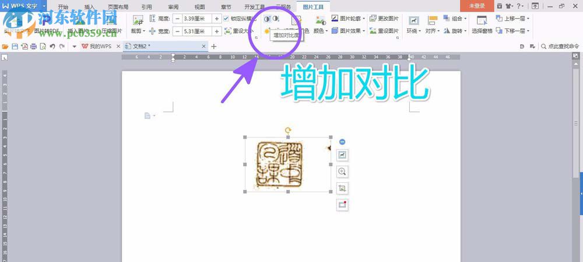The height and width of the screenshot is (262, 583).
Task: Open layout options beside the seal image
Action: pos(342,155)
